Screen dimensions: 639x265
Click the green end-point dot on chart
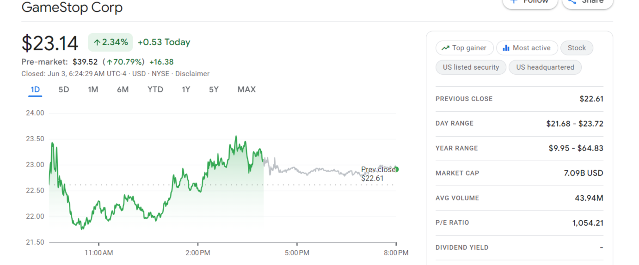[396, 169]
